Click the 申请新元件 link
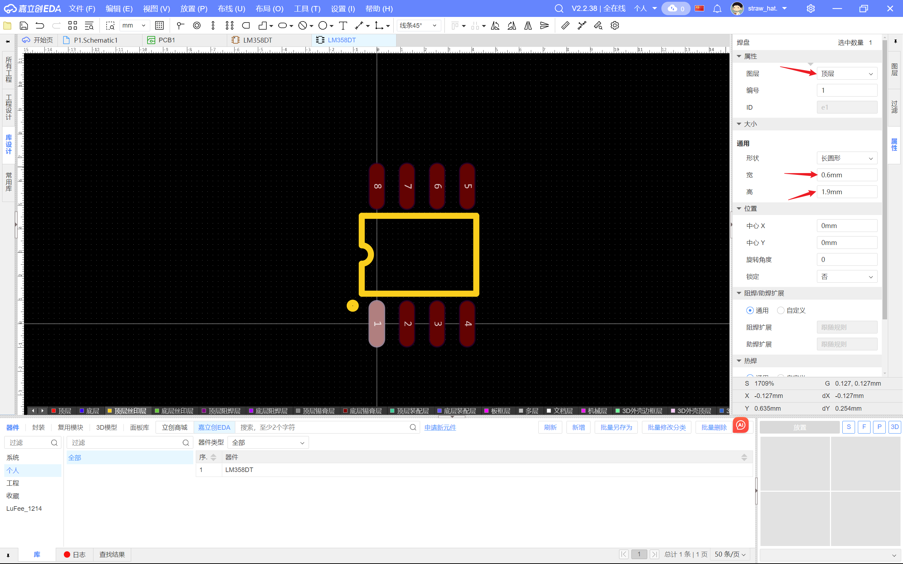 (440, 428)
